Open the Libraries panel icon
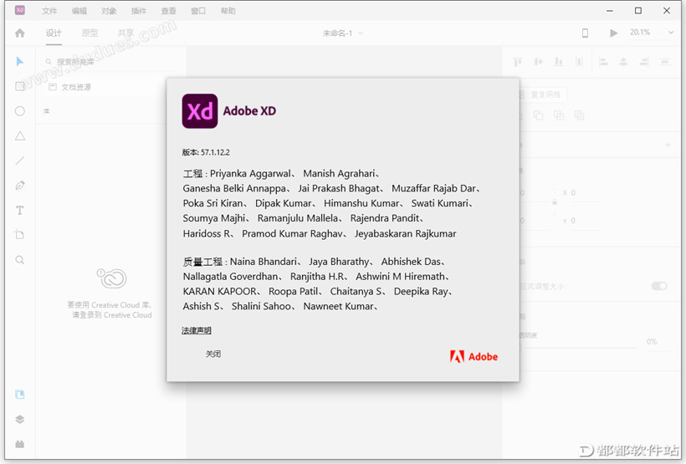 pos(20,395)
